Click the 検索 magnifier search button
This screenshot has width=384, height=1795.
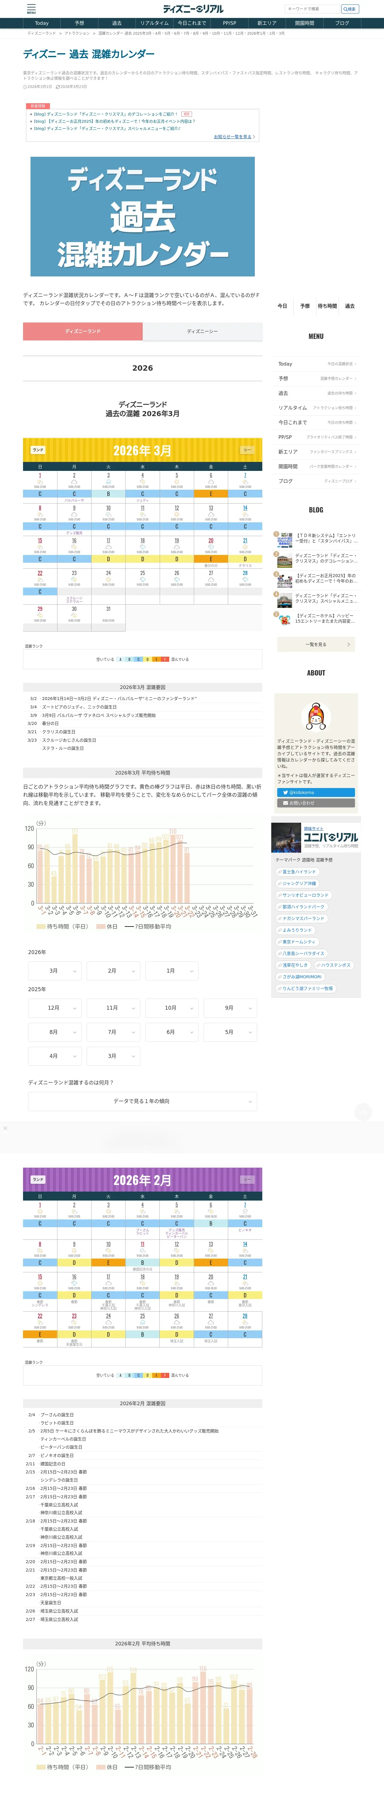tap(350, 9)
